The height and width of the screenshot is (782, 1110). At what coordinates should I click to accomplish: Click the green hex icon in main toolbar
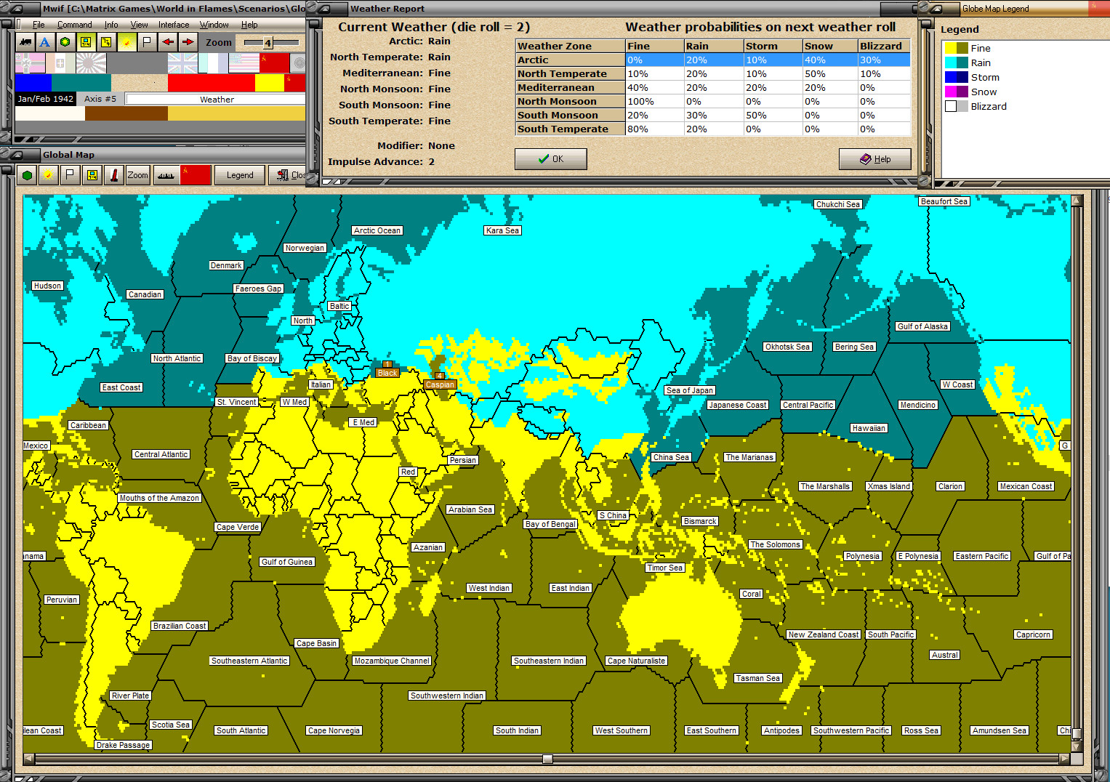(65, 42)
